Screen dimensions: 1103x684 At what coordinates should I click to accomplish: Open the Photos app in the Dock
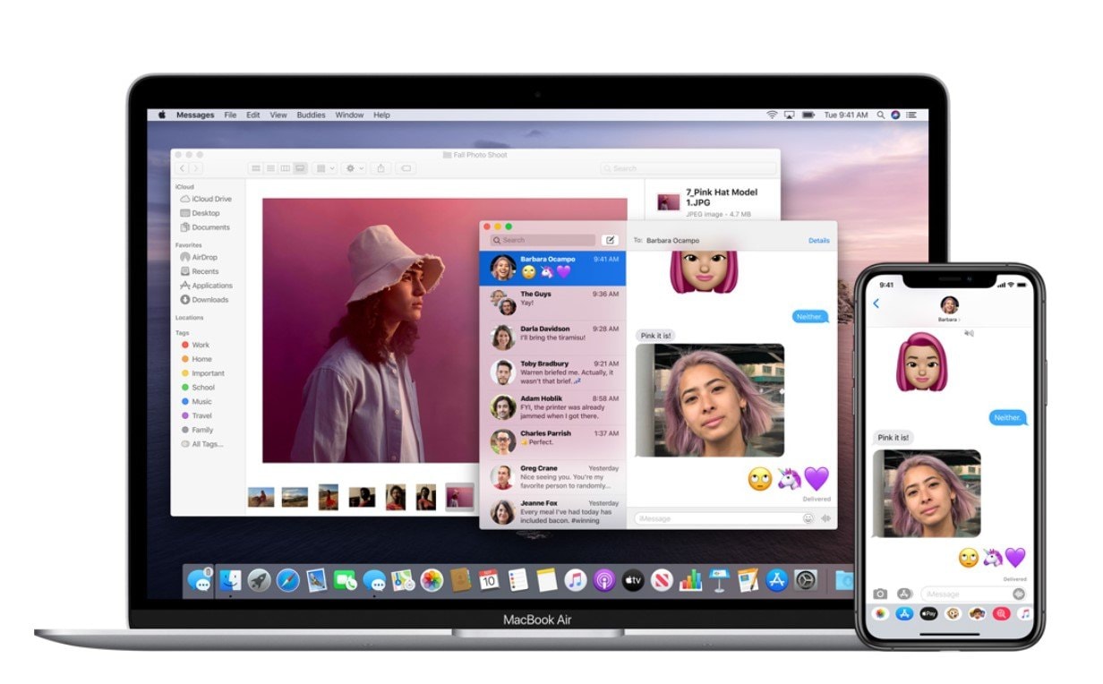point(432,580)
